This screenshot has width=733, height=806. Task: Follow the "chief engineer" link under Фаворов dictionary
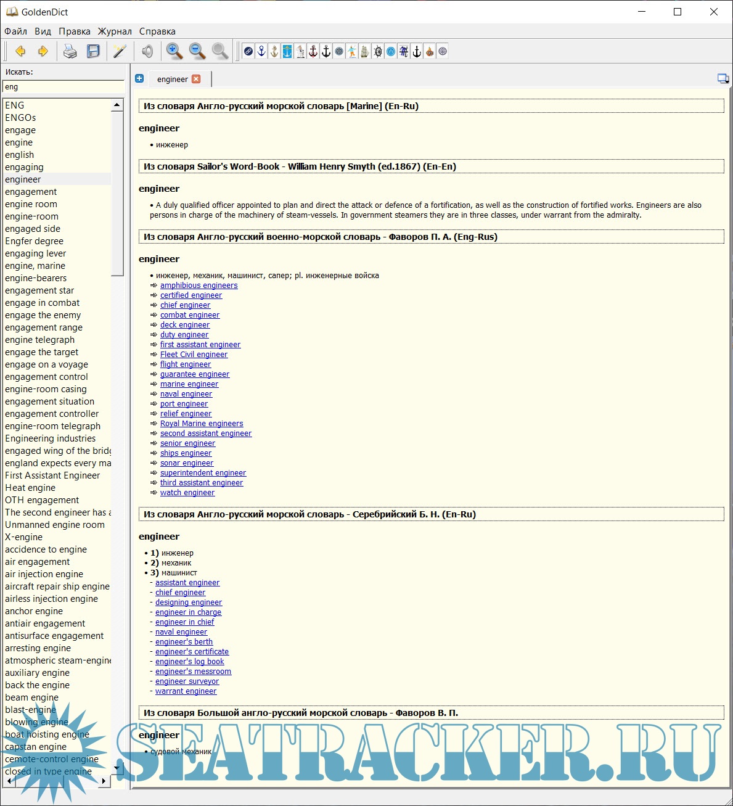tap(185, 305)
